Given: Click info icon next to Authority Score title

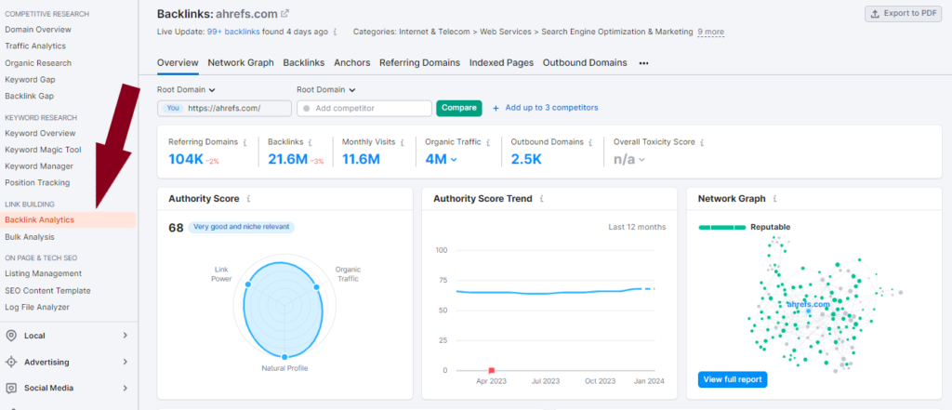Looking at the screenshot, I should pyautogui.click(x=249, y=199).
